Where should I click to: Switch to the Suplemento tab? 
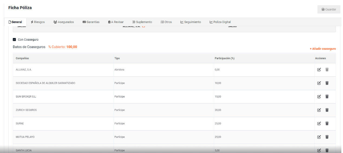point(142,22)
